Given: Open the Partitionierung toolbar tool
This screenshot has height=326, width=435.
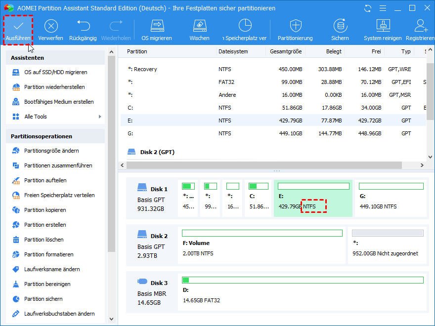Looking at the screenshot, I should (295, 27).
